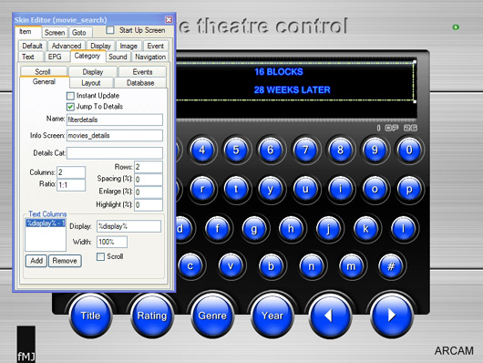The image size is (483, 363).
Task: Click the Genre filter button
Action: click(x=212, y=316)
